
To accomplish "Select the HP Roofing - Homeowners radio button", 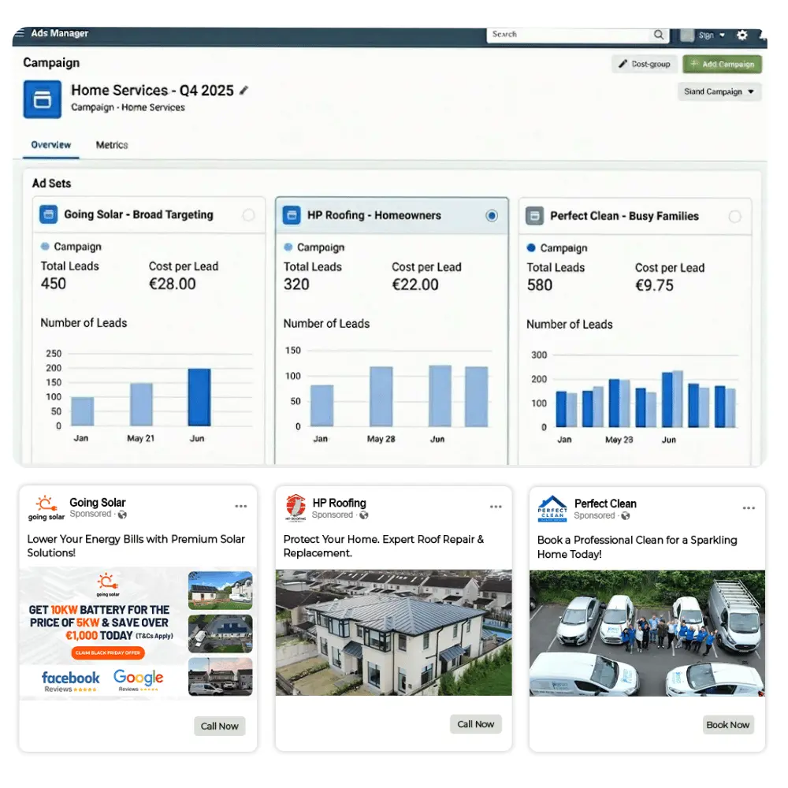I will pos(492,216).
